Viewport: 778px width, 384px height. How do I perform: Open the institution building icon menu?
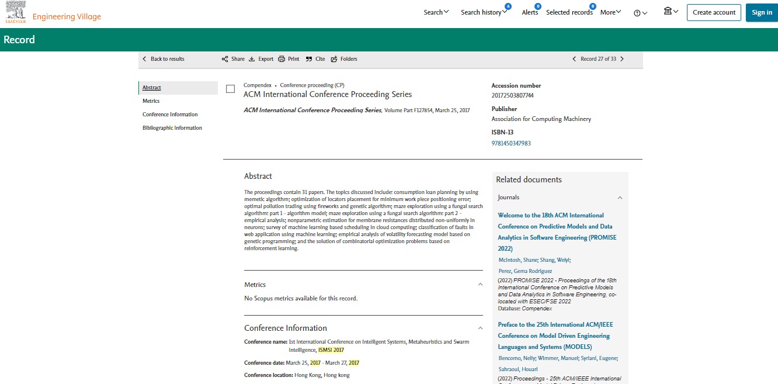pyautogui.click(x=671, y=11)
